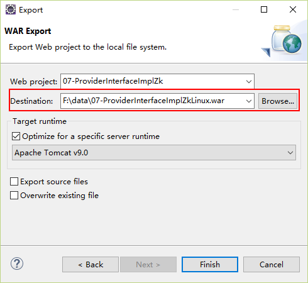Maximize the Export dialog window
Image resolution: width=308 pixels, height=283 pixels.
[x=264, y=9]
